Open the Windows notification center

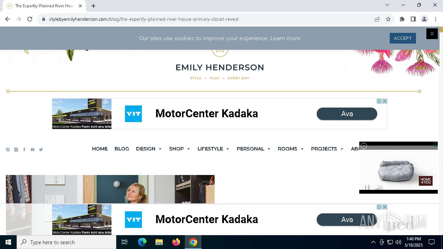click(432, 242)
